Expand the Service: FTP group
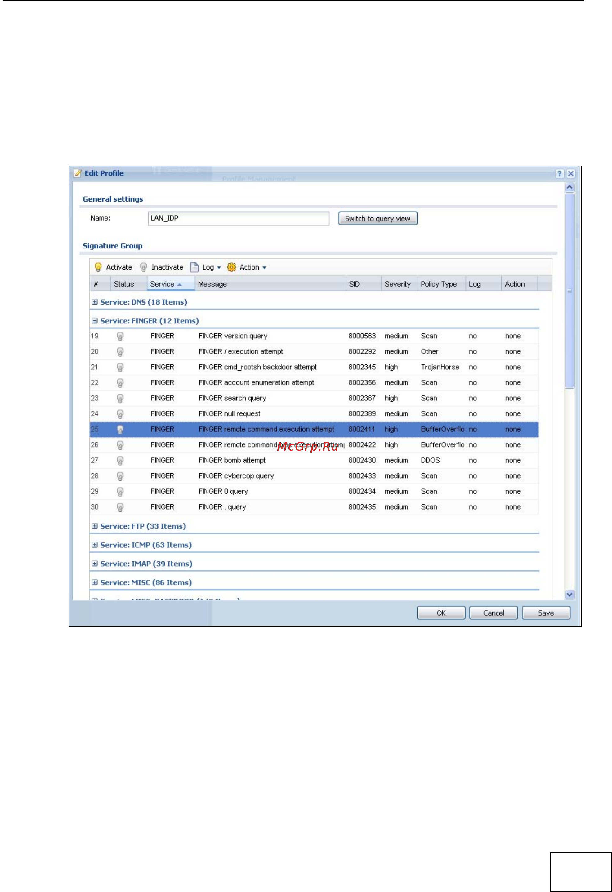612x892 pixels. tap(94, 526)
